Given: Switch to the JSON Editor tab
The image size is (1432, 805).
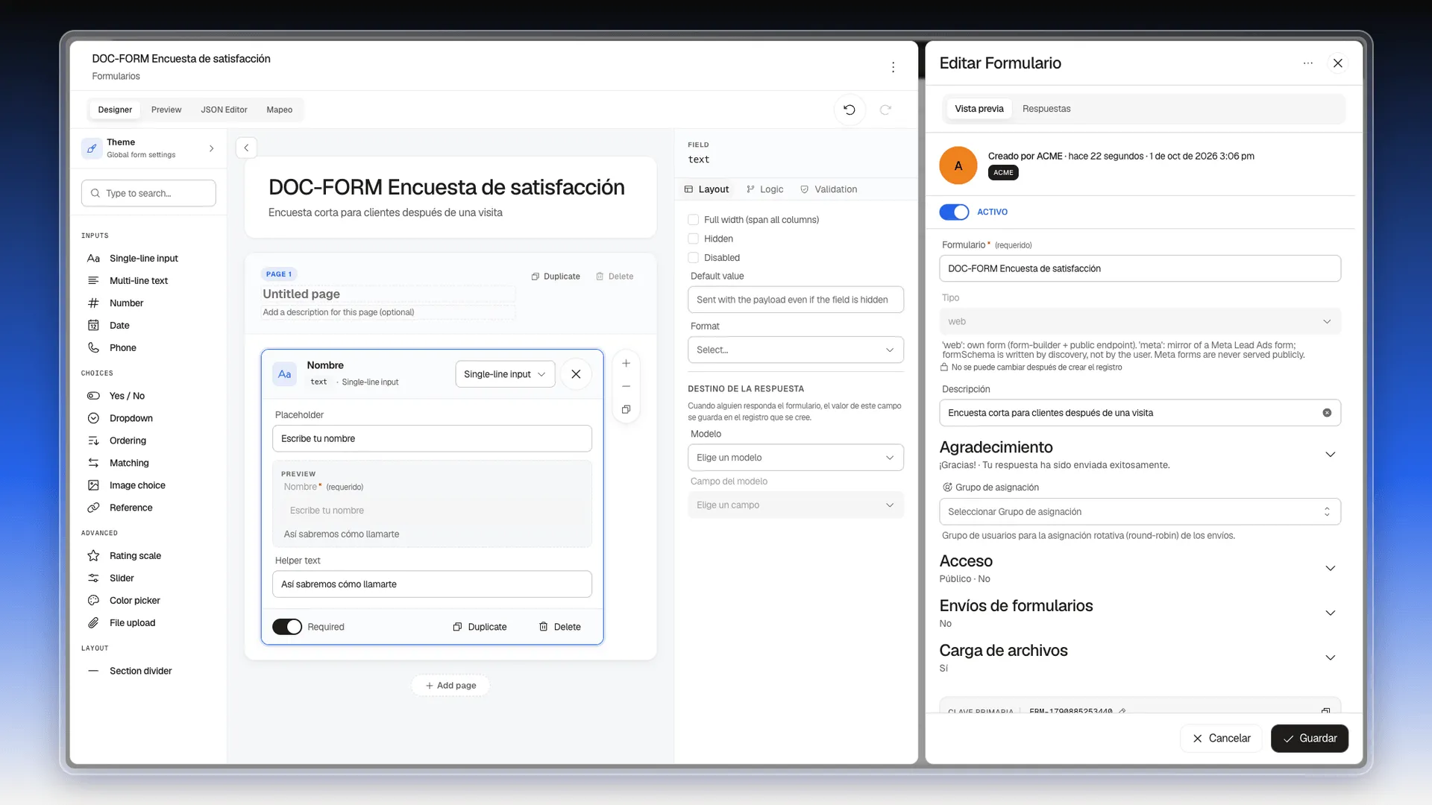Looking at the screenshot, I should coord(224,110).
